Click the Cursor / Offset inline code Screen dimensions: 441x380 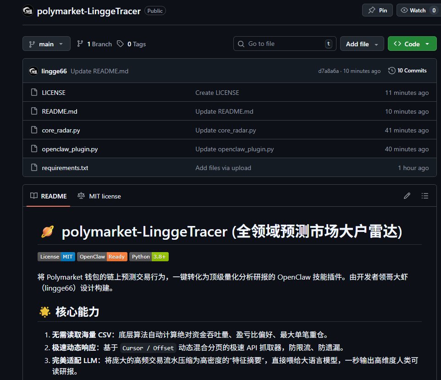tap(148, 348)
